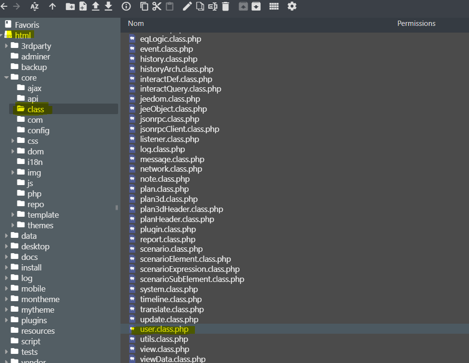Image resolution: width=469 pixels, height=363 pixels.
Task: Click the rename icon
Action: [x=213, y=6]
